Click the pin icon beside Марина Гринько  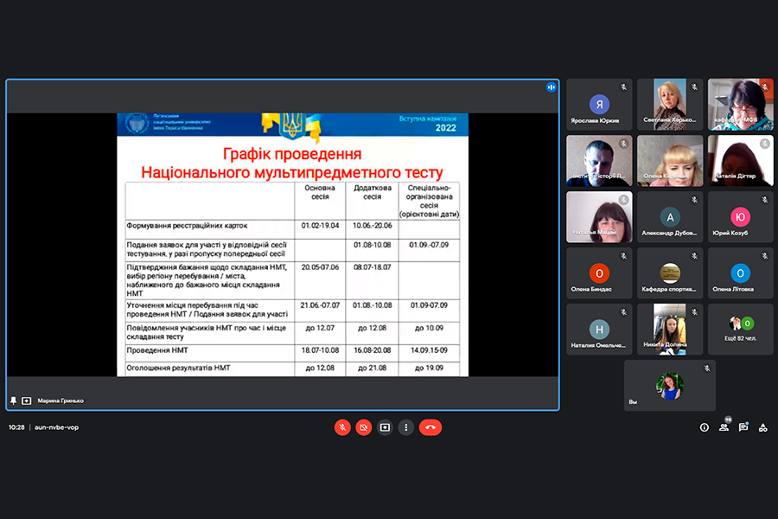[13, 400]
